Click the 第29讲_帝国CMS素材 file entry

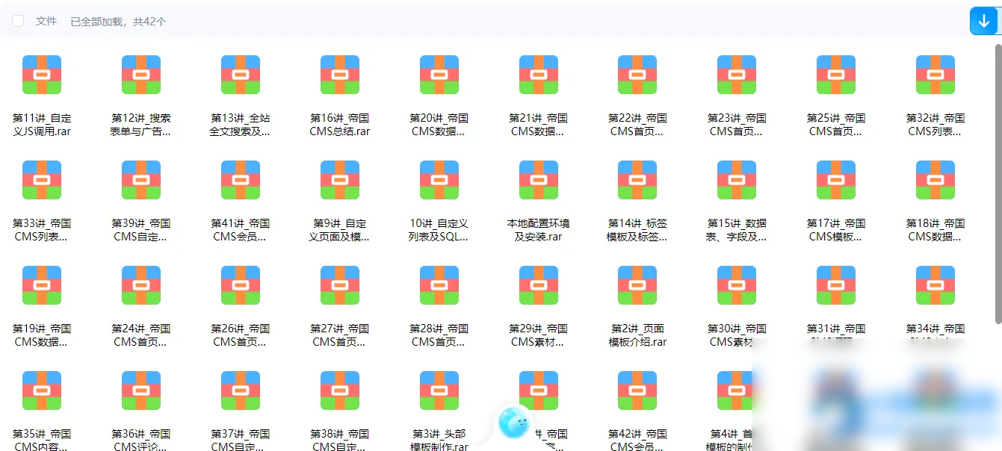pyautogui.click(x=538, y=284)
